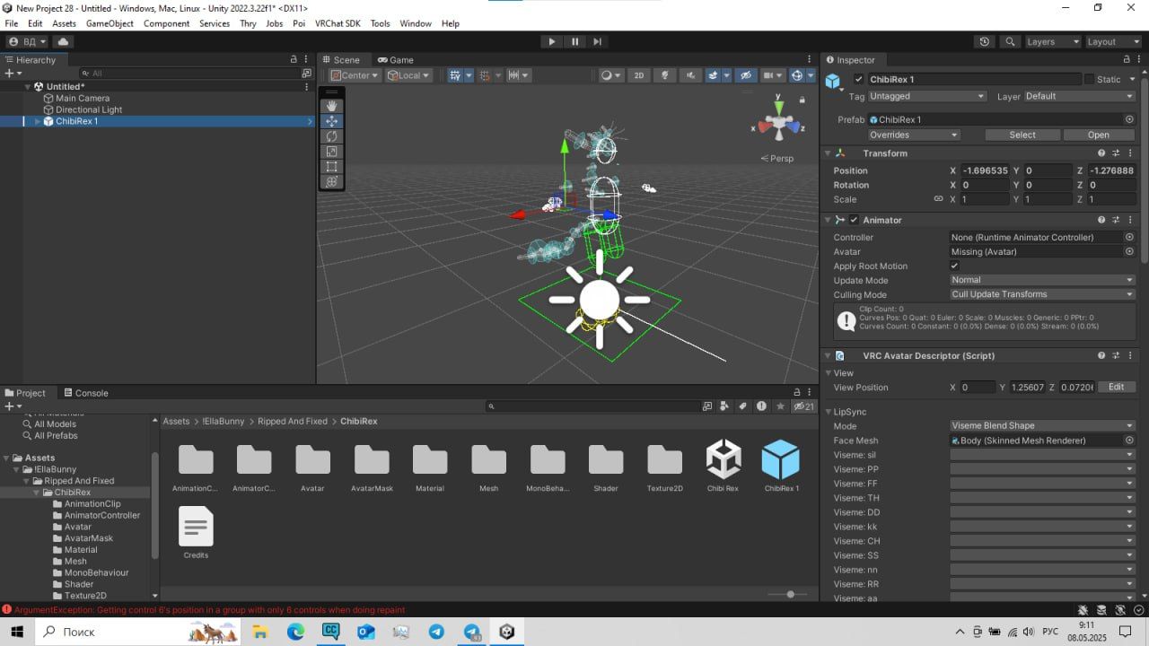Open the global Search magnifier
This screenshot has height=646, width=1149.
[1011, 41]
